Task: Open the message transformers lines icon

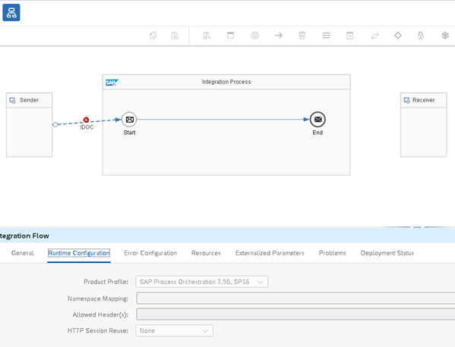Action: (326, 36)
